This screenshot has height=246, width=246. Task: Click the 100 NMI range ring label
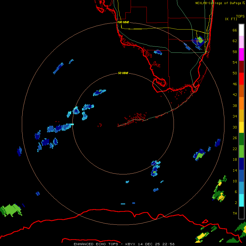click(x=123, y=22)
